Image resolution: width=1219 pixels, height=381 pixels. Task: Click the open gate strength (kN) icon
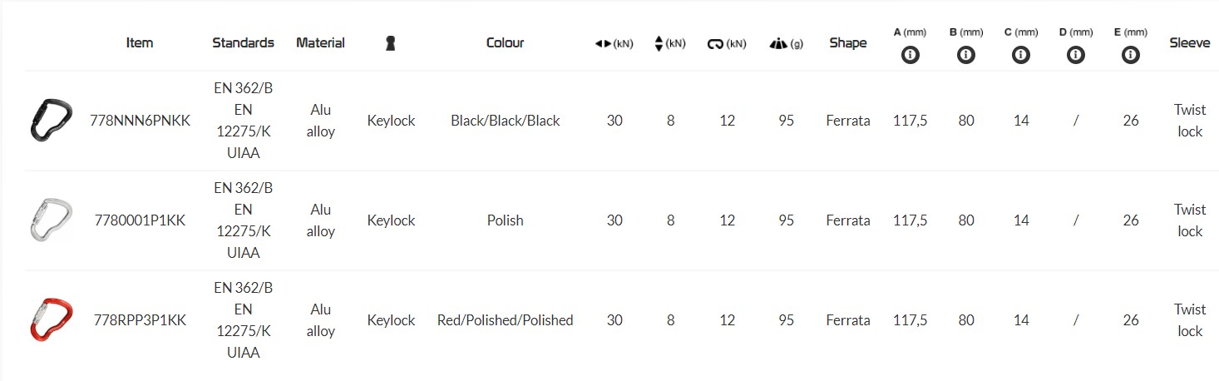tap(716, 43)
